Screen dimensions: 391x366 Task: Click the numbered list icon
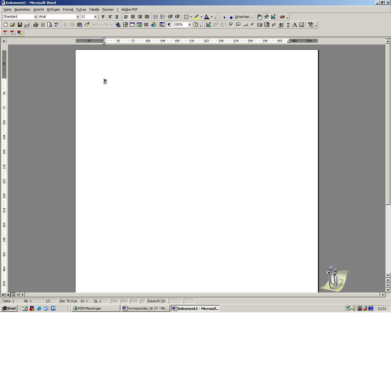coord(156,17)
